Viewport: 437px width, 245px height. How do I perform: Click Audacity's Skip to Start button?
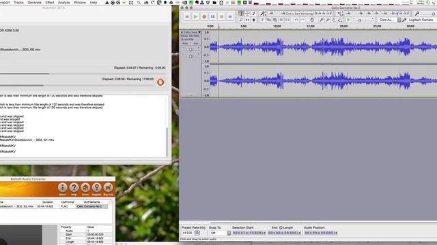pyautogui.click(x=186, y=16)
